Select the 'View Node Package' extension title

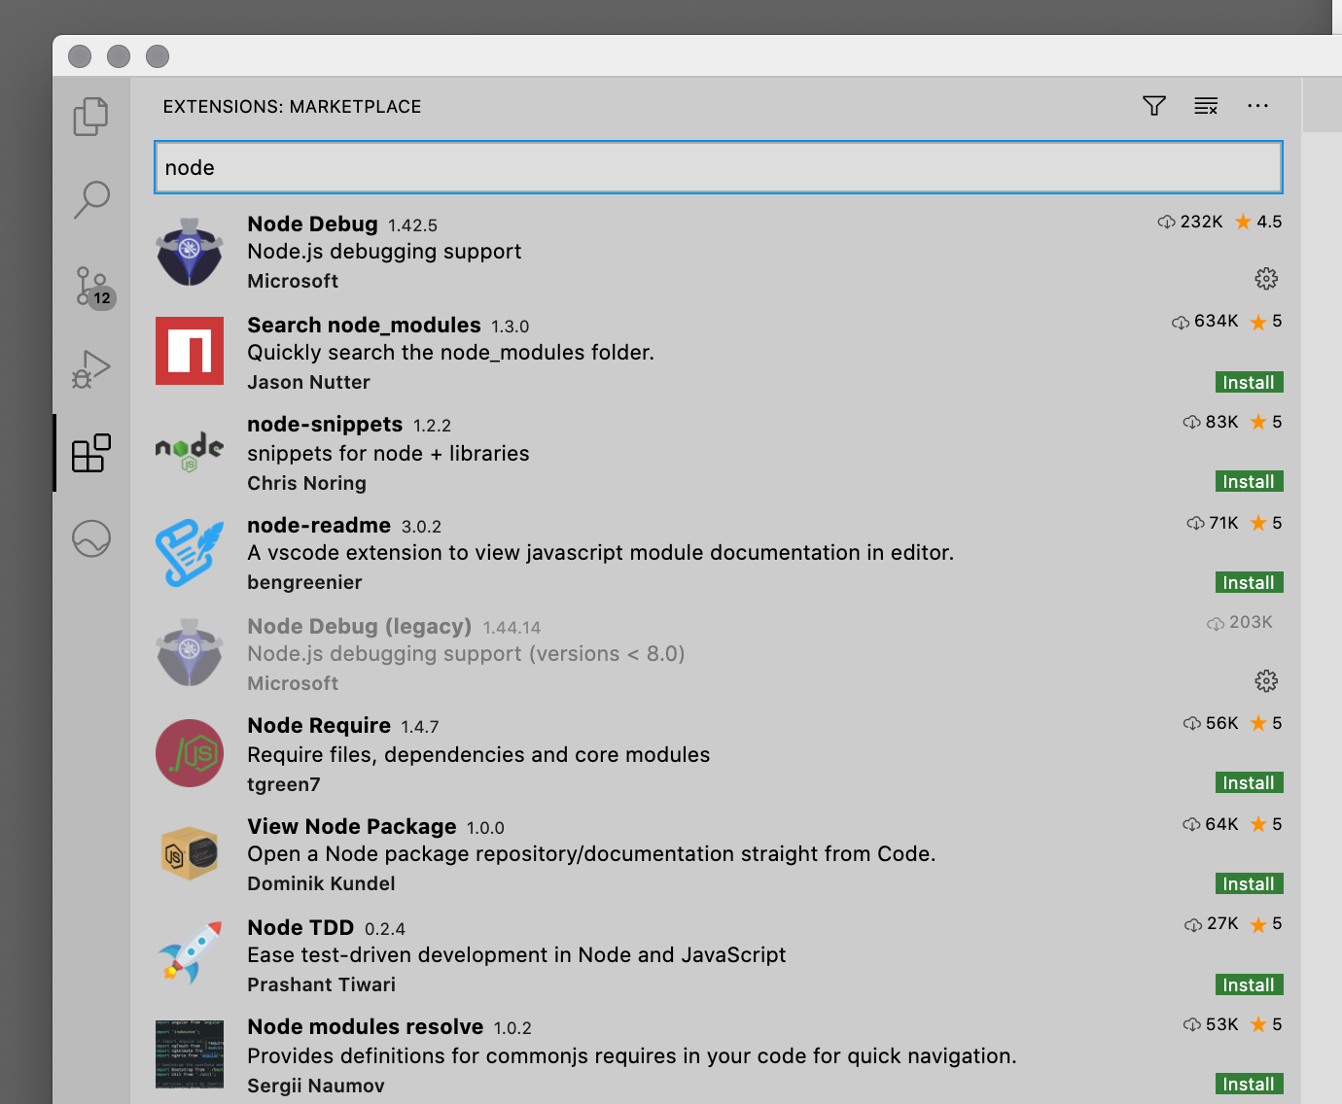[x=352, y=827]
